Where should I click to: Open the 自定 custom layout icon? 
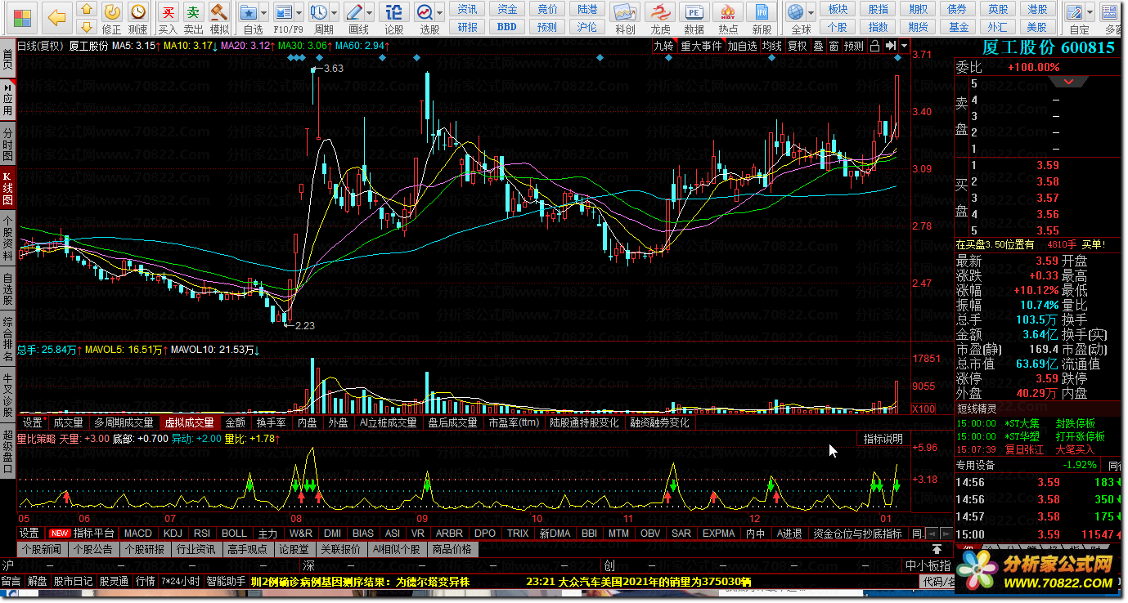(1074, 12)
